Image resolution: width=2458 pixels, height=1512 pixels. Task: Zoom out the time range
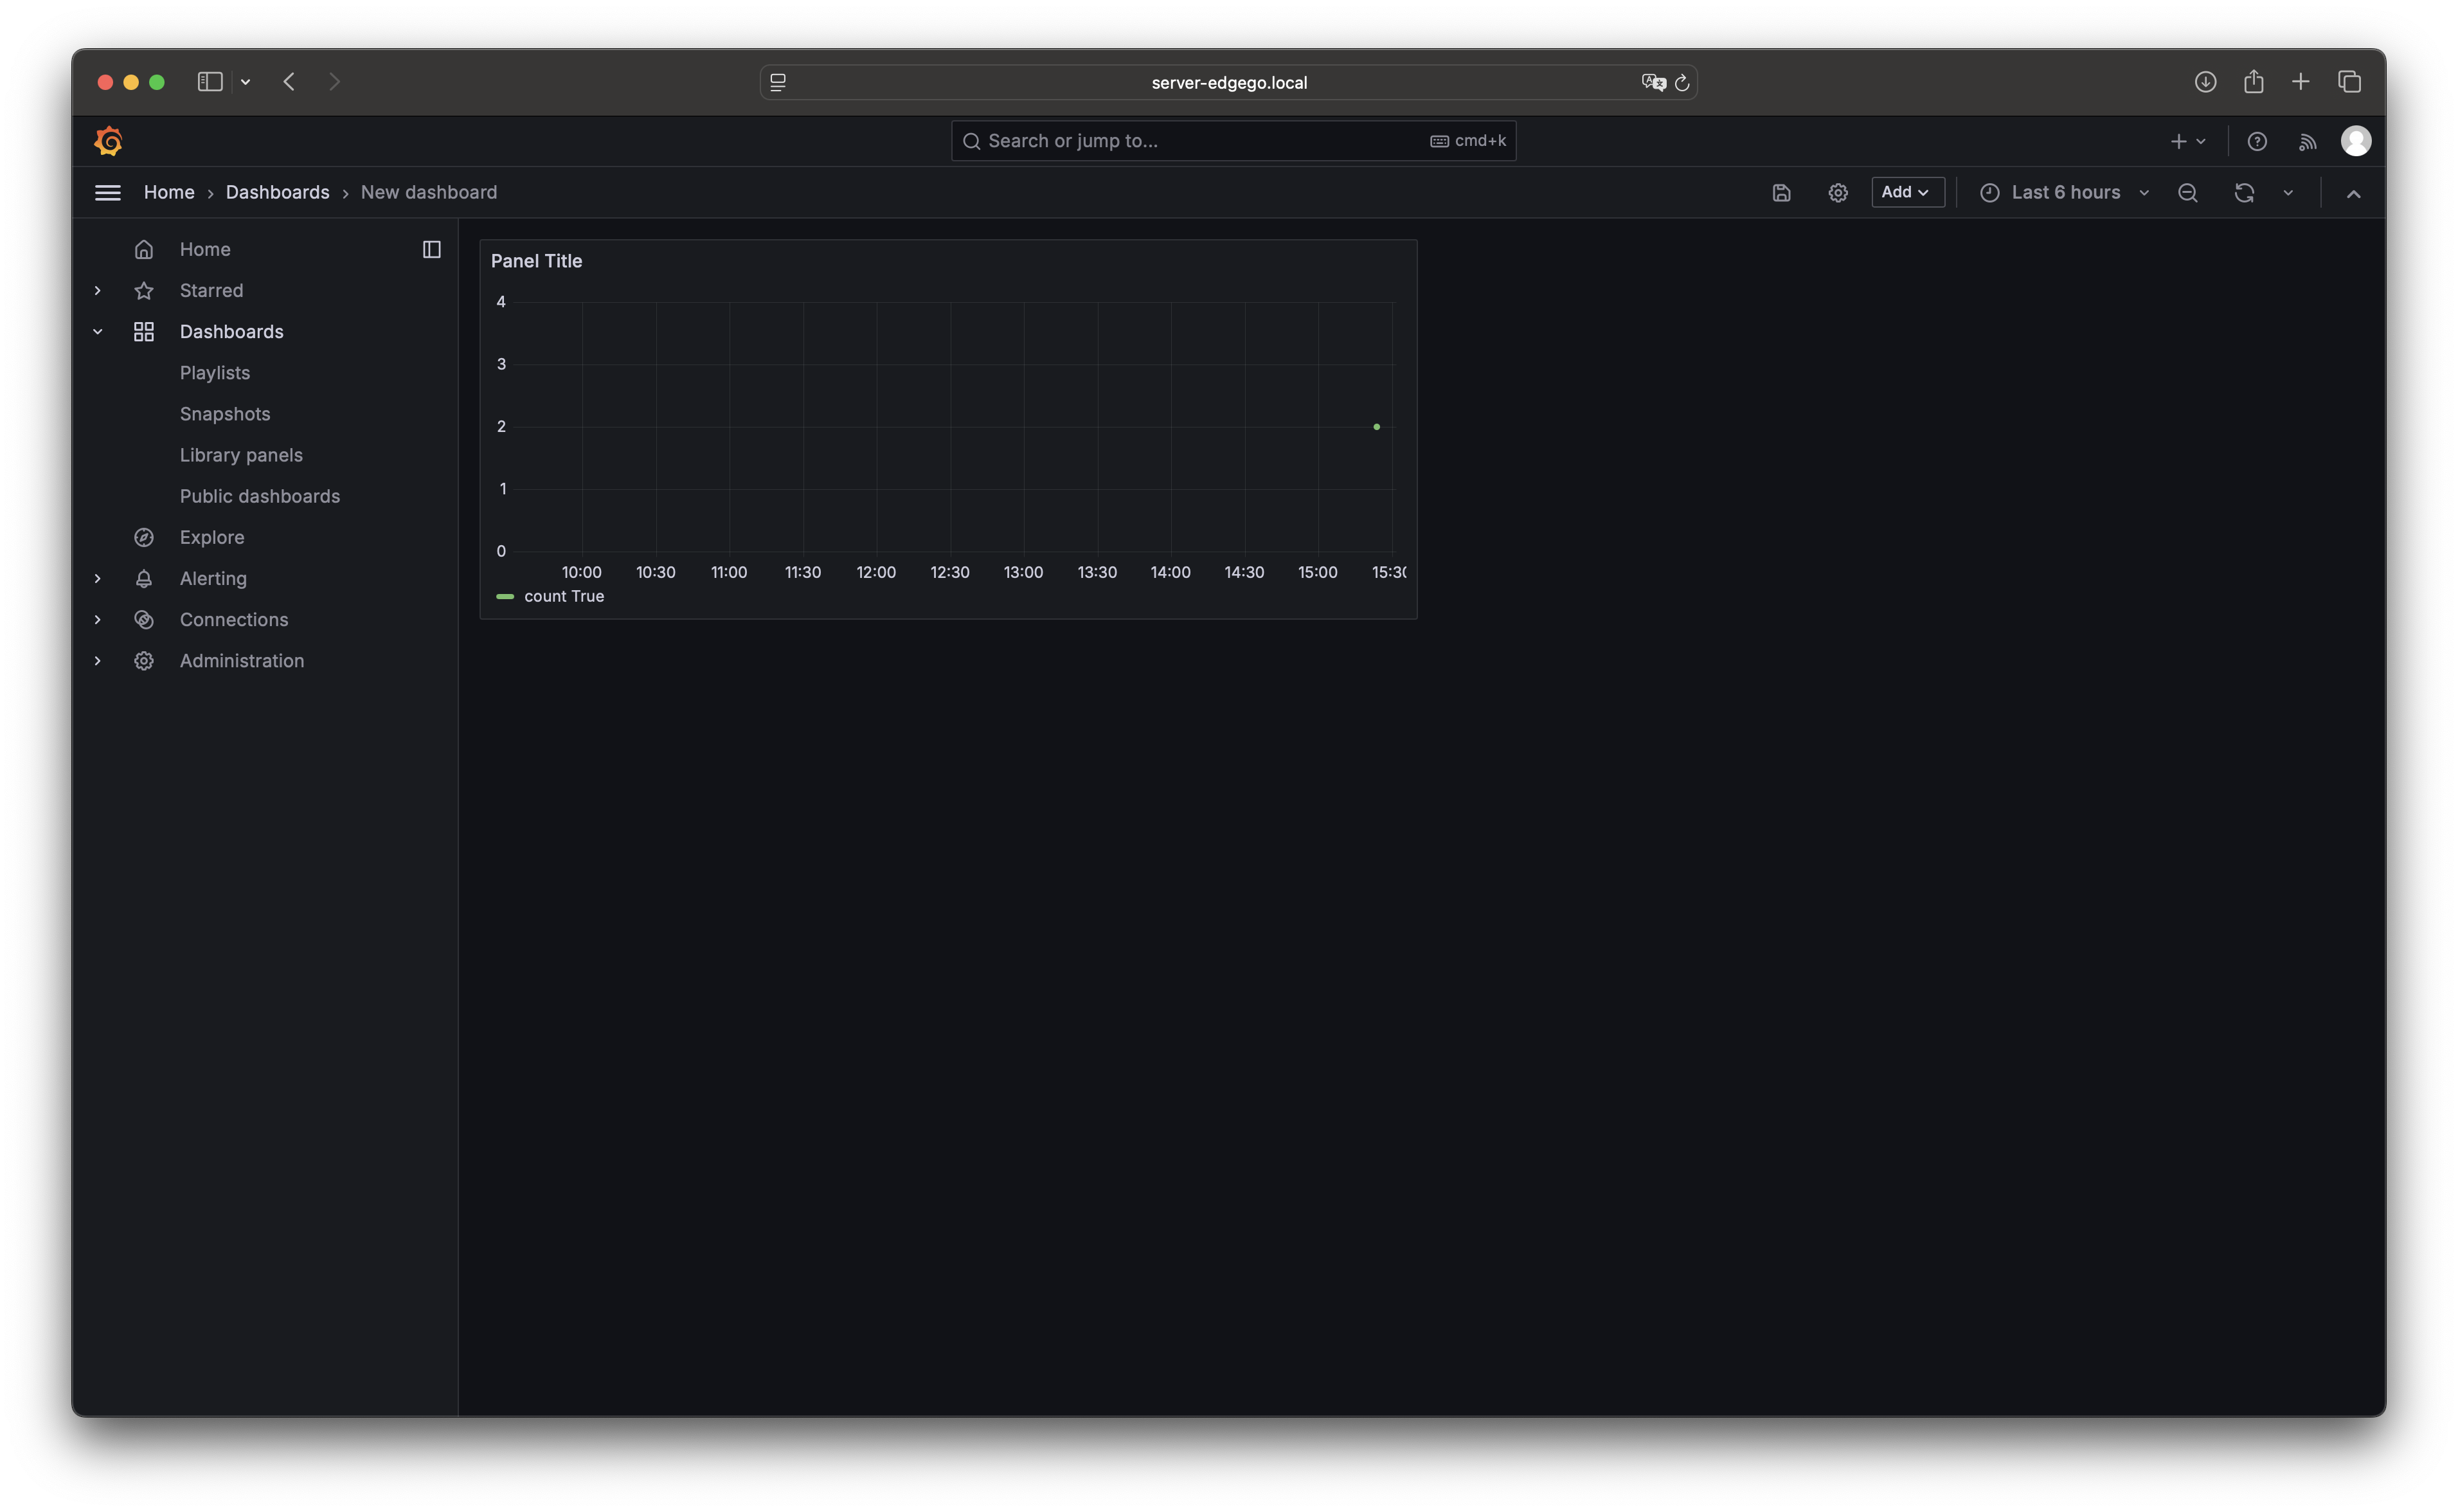2187,193
